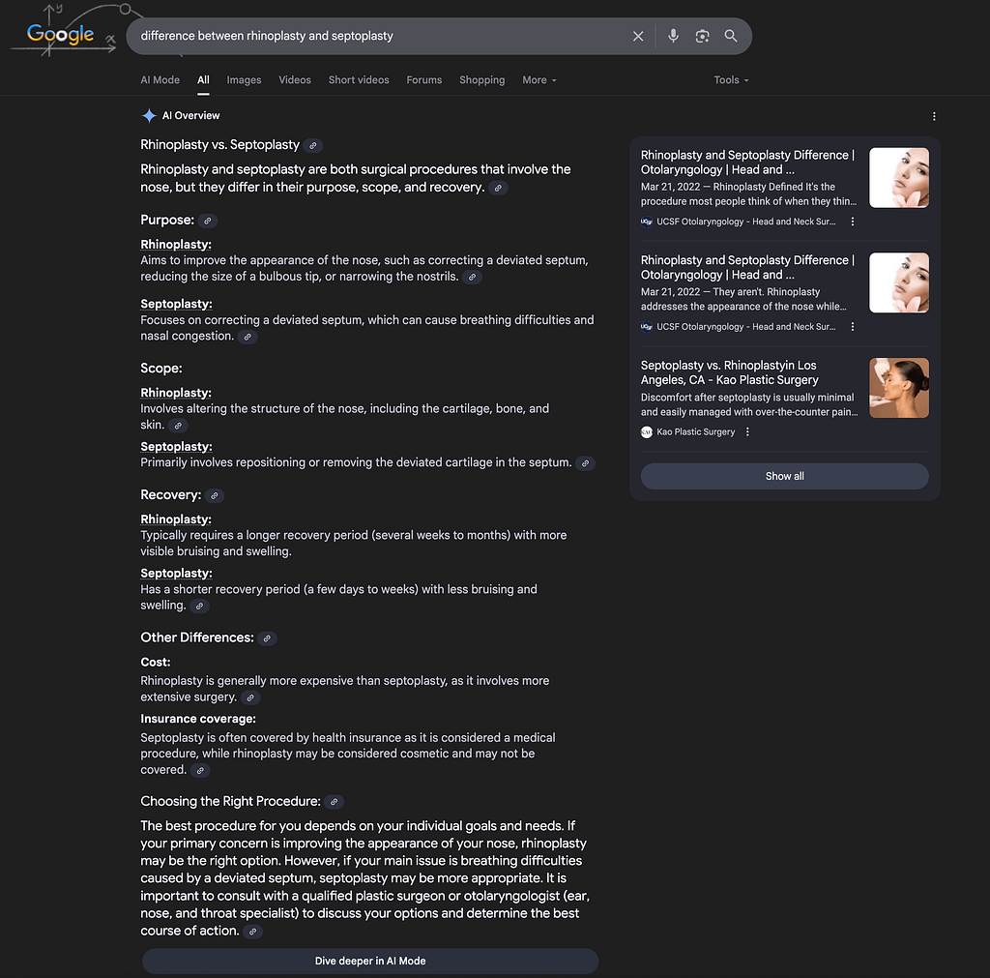Go to Google homepage via logo
Screen dimensions: 990x978
61,34
